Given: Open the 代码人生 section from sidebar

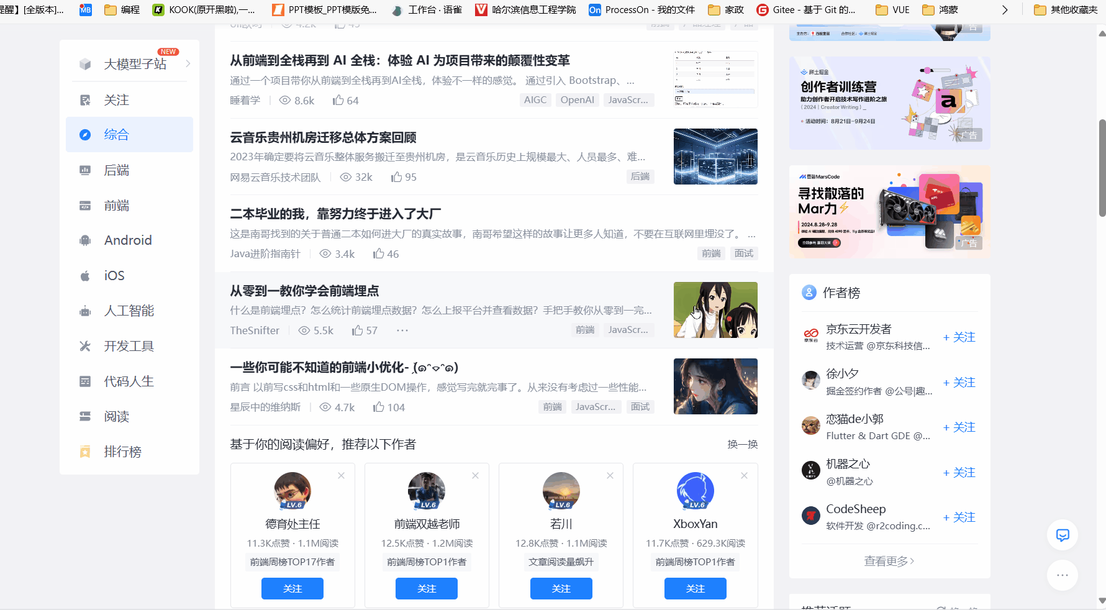Looking at the screenshot, I should pos(84,381).
